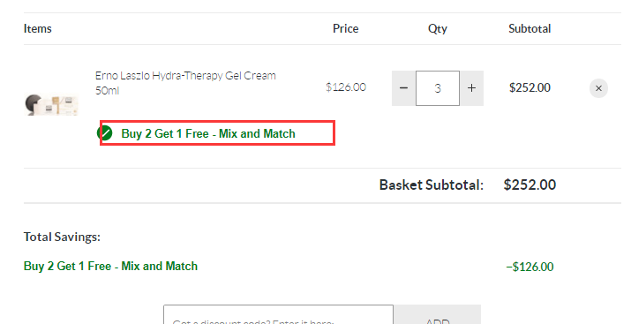Click the ADD discount code button
The width and height of the screenshot is (631, 324).
click(438, 314)
